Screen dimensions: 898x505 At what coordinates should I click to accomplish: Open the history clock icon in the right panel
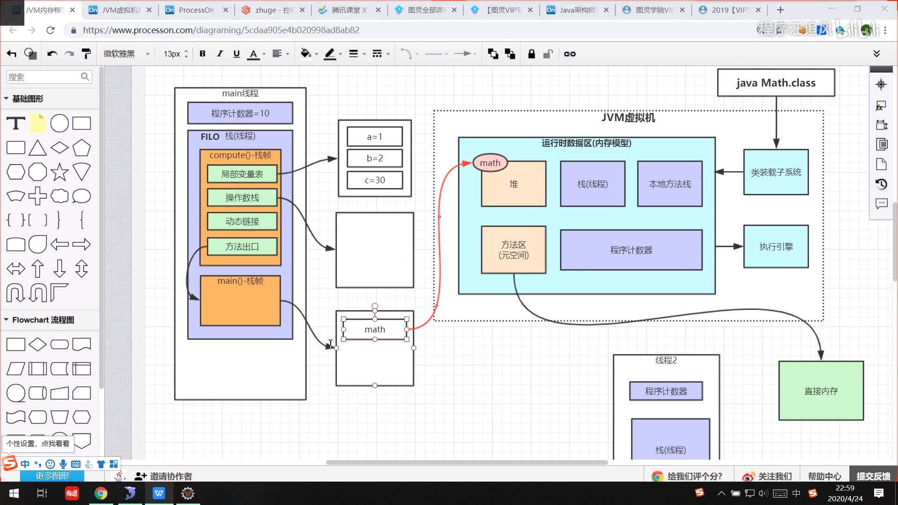tap(881, 184)
